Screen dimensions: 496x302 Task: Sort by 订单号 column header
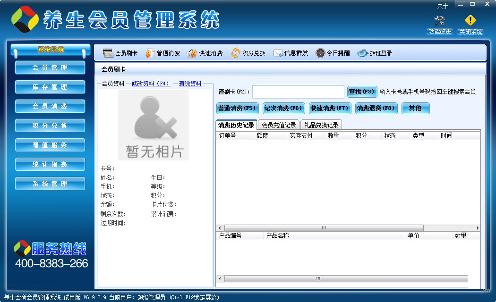click(235, 135)
